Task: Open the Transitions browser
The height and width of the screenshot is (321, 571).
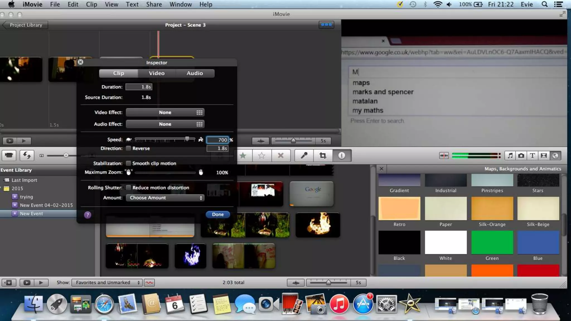Action: [544, 155]
